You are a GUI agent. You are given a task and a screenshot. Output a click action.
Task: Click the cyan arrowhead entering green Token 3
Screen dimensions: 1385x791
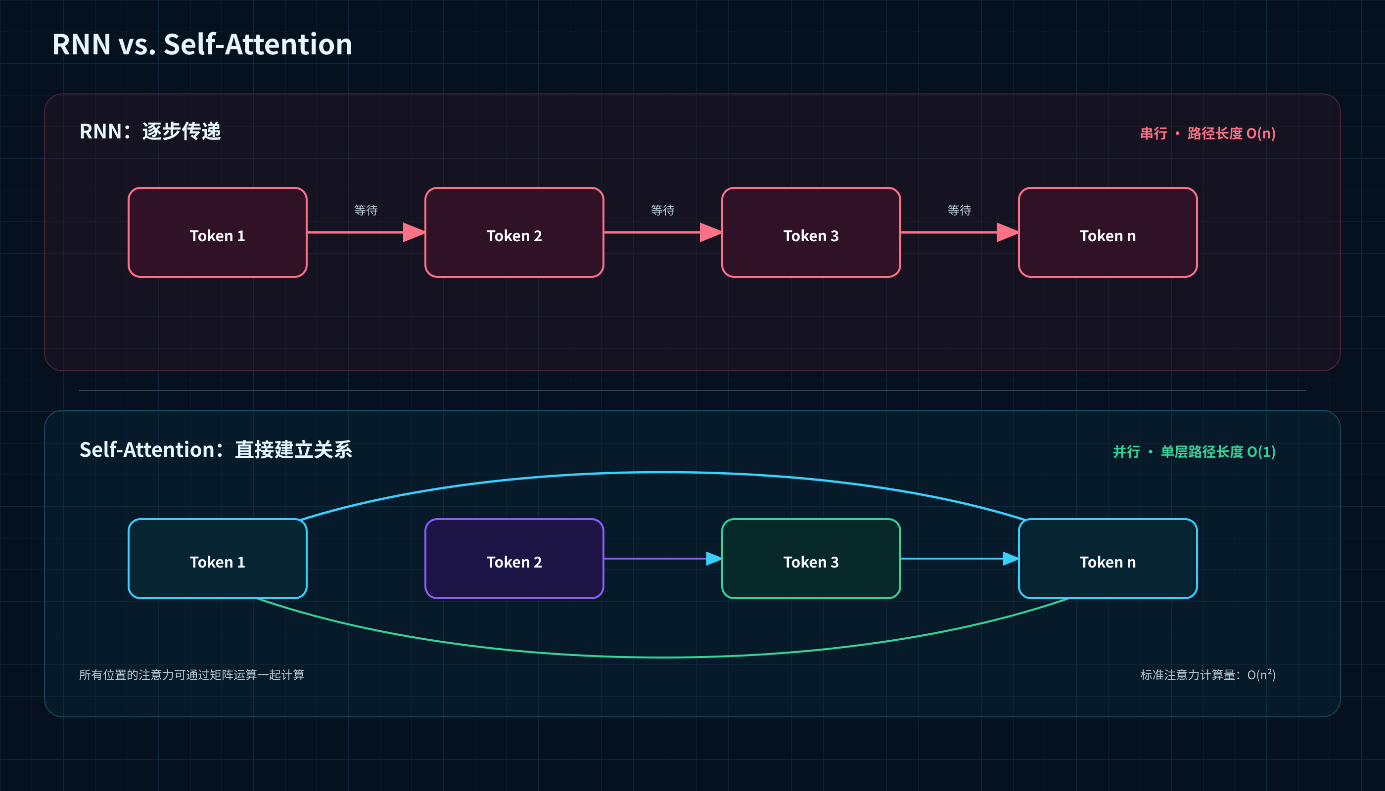click(x=714, y=559)
